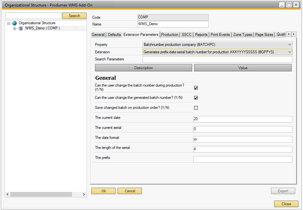Uncheck change generated batch number option
This screenshot has height=210, width=303.
196,98
